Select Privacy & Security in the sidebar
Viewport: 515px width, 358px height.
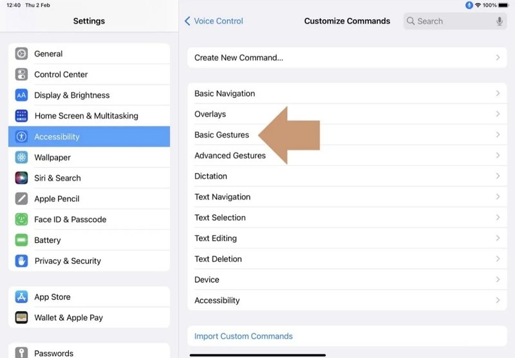pyautogui.click(x=68, y=261)
